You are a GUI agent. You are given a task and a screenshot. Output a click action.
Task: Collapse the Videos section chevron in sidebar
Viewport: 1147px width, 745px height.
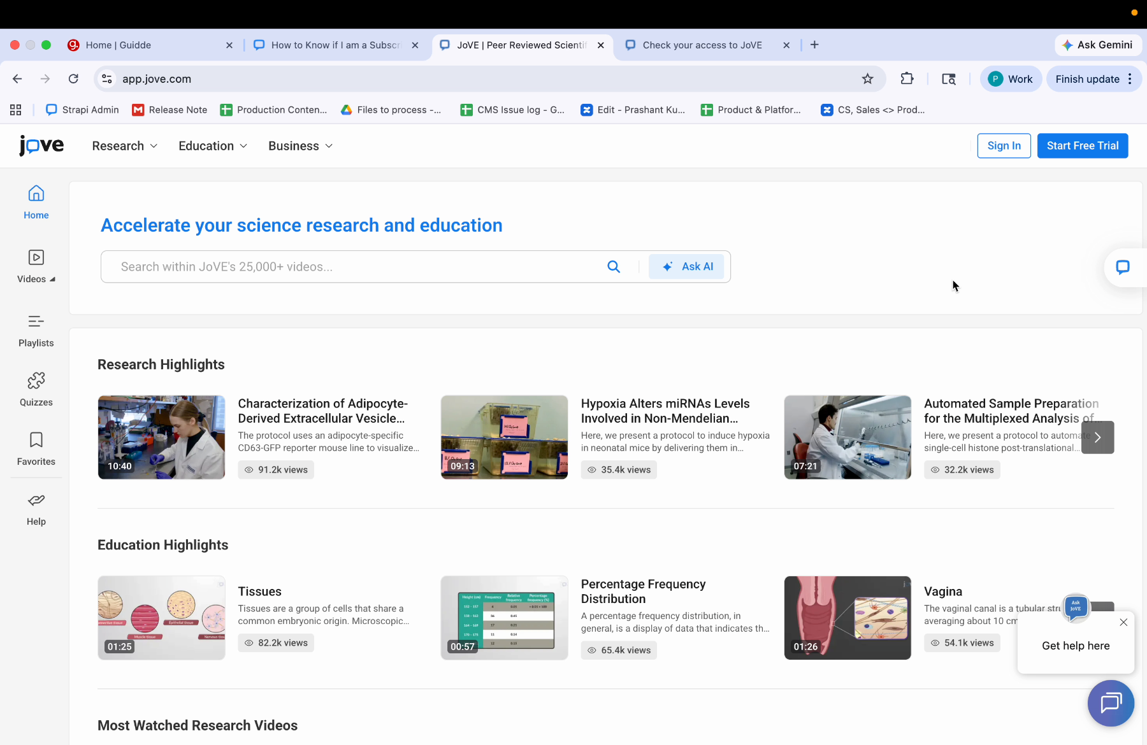coord(52,278)
